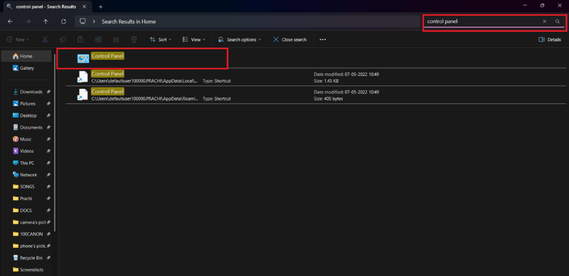Refresh the search results
The height and width of the screenshot is (276, 569).
64,21
